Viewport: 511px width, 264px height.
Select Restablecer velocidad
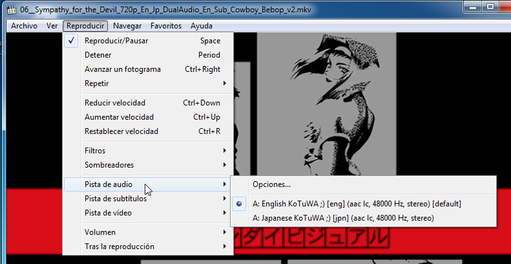(149, 131)
